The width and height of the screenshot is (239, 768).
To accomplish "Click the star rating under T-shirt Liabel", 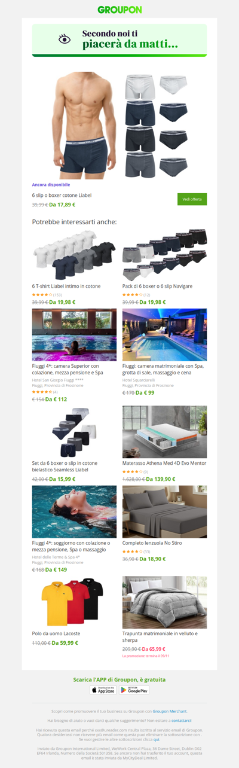I will click(42, 295).
